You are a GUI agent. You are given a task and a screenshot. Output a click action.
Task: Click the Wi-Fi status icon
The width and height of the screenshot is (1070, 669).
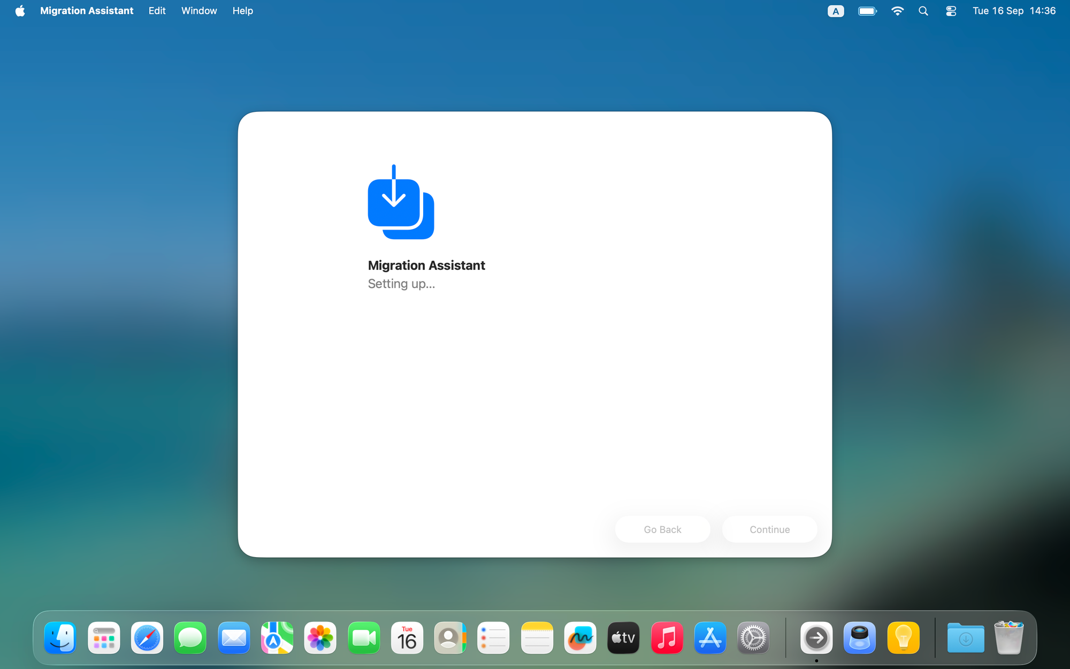897,11
